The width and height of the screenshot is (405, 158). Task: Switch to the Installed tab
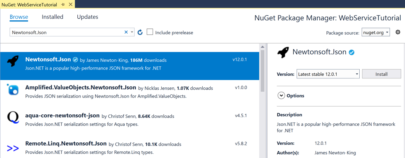tap(52, 17)
